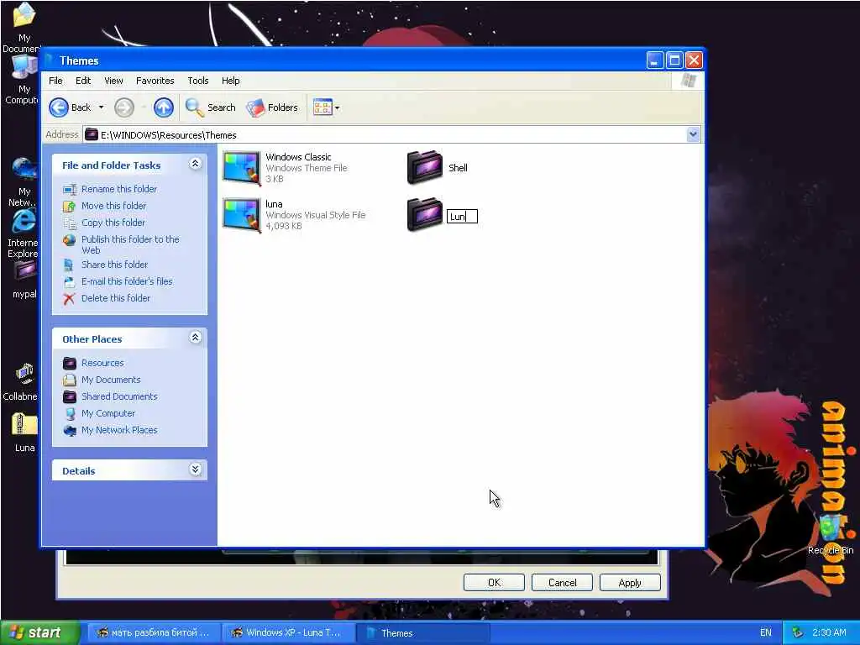Click the system tray notification icon
The width and height of the screenshot is (860, 645).
798,633
